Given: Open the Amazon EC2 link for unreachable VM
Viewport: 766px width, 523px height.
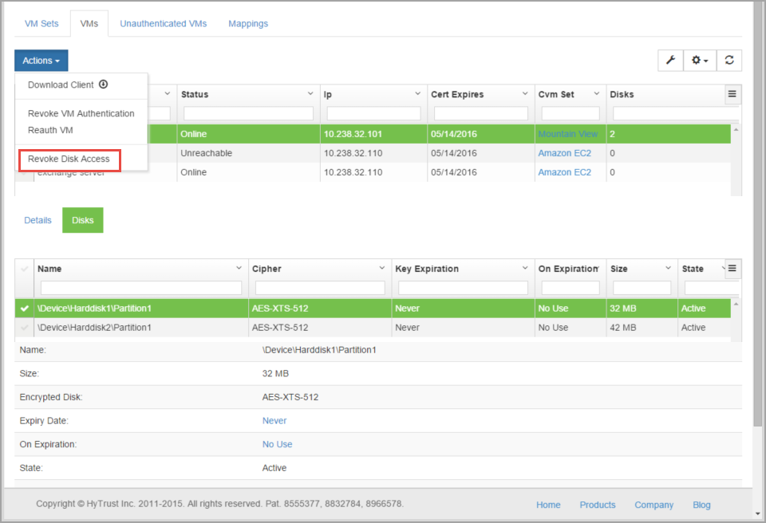Looking at the screenshot, I should pyautogui.click(x=564, y=153).
